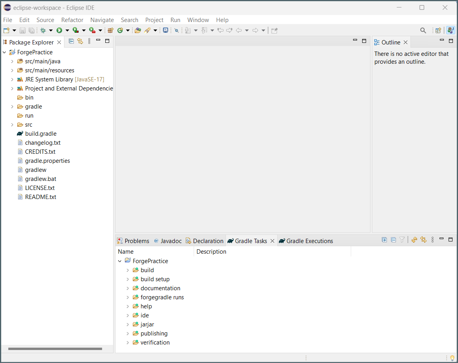Expand the build task group
This screenshot has height=363, width=458.
tap(128, 270)
